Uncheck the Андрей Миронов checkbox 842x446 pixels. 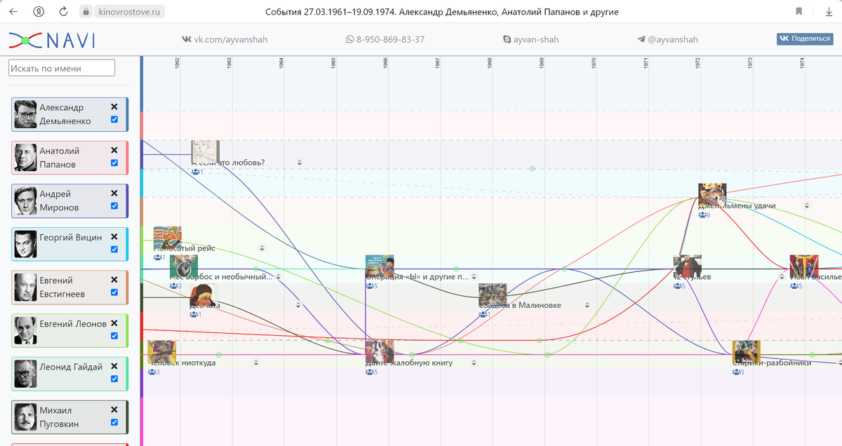pyautogui.click(x=114, y=206)
